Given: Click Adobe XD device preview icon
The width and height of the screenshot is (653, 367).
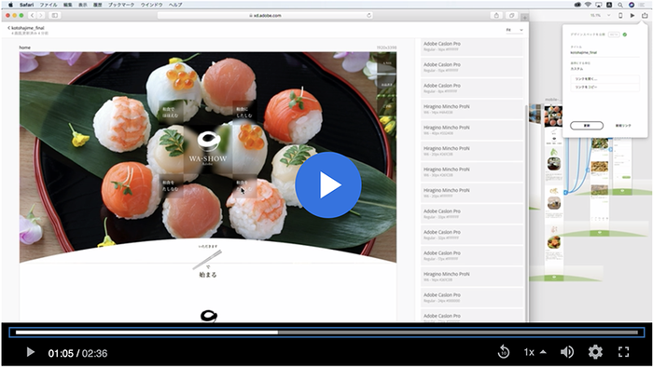Looking at the screenshot, I should (620, 16).
